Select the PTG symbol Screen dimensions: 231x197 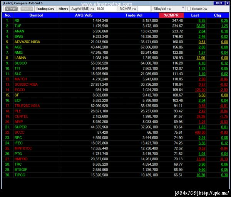click(x=18, y=154)
